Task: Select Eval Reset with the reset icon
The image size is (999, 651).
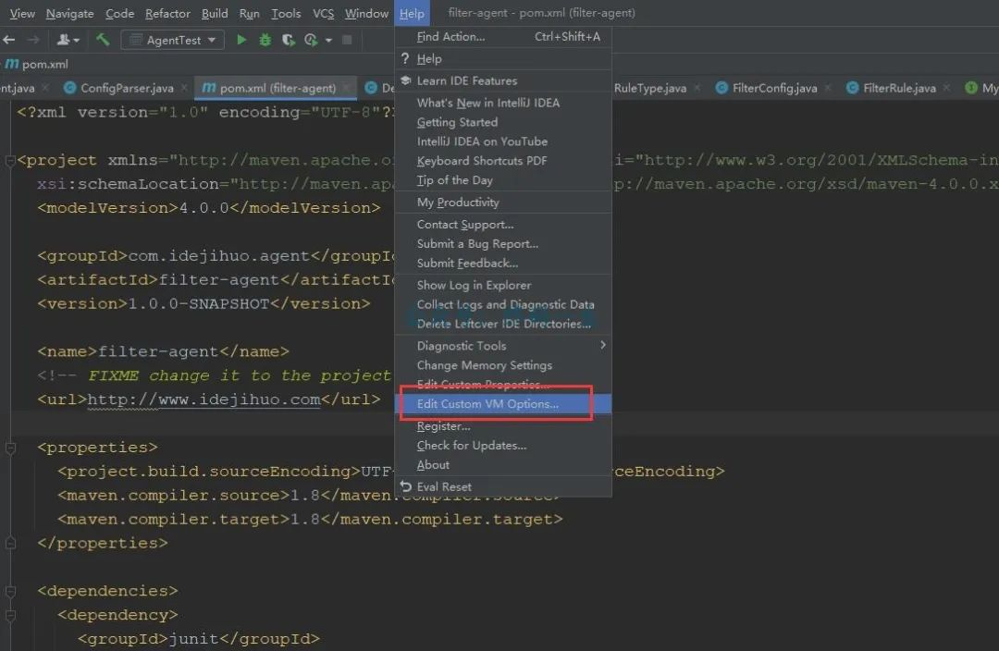Action: (503, 486)
